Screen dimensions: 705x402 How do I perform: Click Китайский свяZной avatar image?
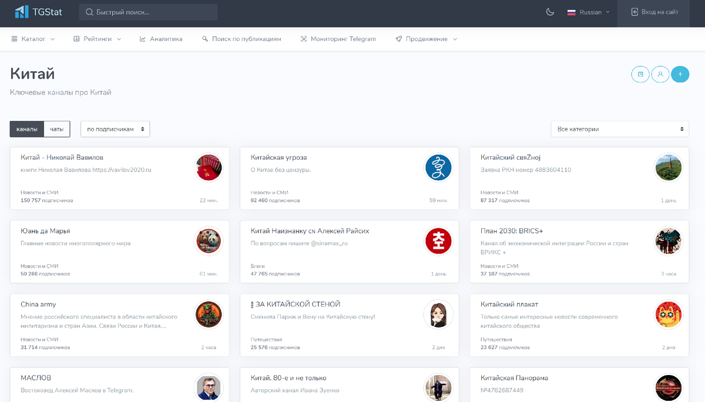click(669, 168)
